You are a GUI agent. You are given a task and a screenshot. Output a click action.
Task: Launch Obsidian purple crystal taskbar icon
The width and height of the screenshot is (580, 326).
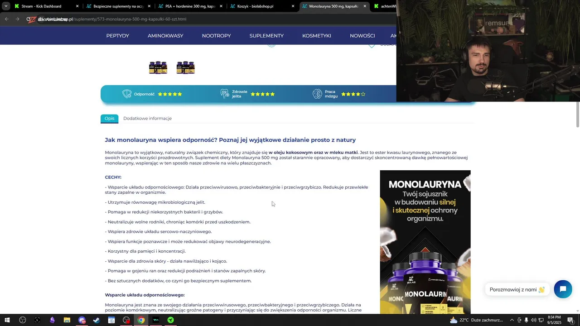click(x=52, y=320)
